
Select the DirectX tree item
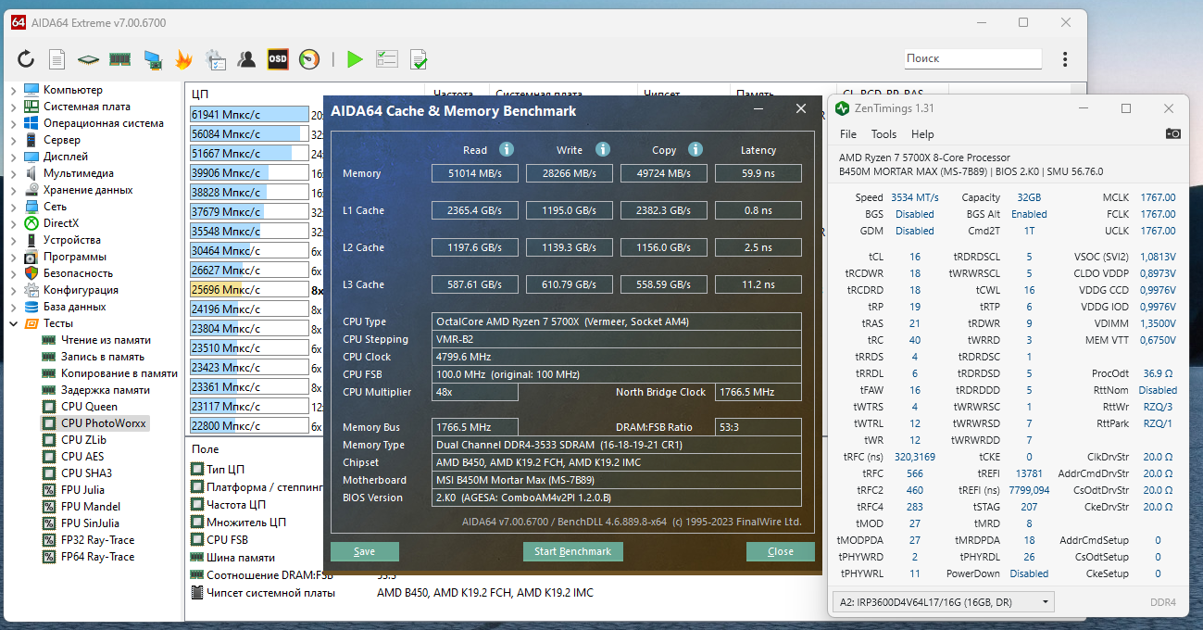point(61,223)
